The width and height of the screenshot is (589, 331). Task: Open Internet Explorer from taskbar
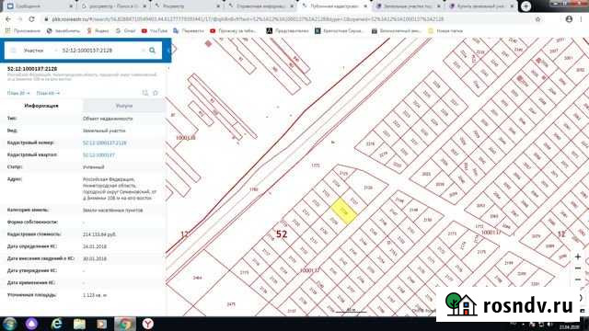[56, 324]
